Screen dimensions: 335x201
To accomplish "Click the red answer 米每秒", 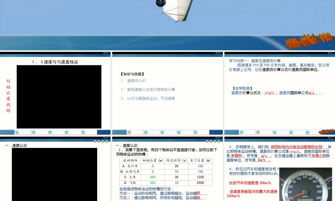I will [236, 156].
